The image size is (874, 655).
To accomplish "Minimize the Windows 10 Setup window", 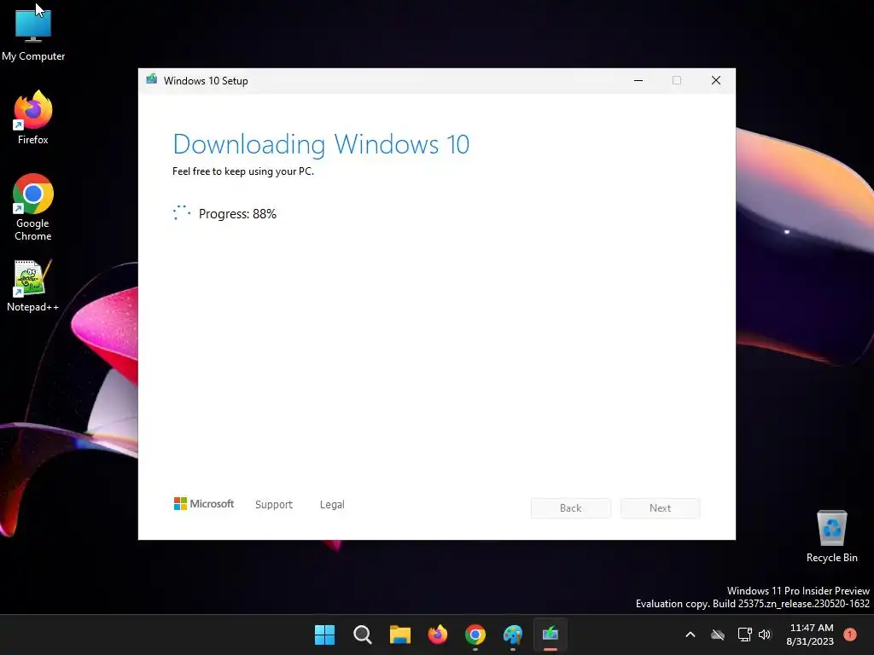I will [x=638, y=80].
